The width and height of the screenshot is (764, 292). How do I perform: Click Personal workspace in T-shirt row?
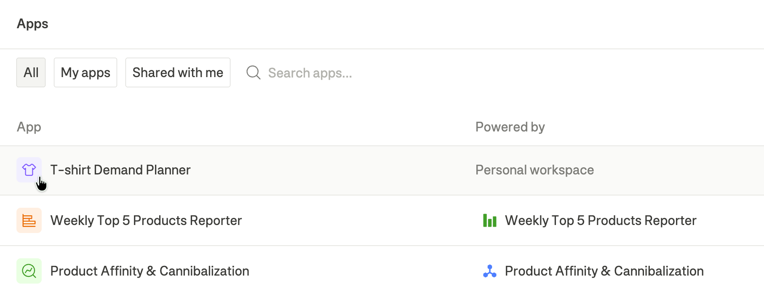pos(534,170)
